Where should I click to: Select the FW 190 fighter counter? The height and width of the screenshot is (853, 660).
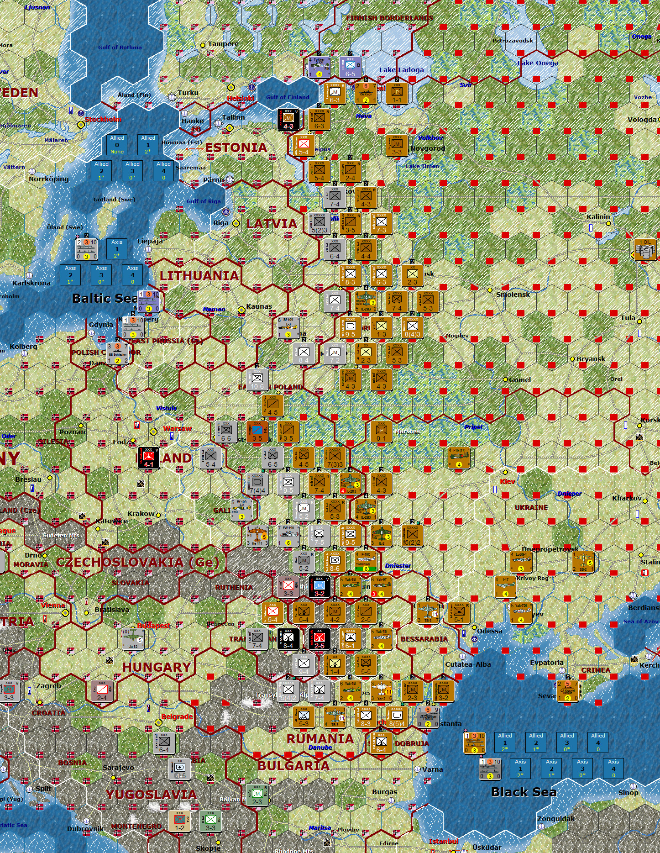pyautogui.click(x=288, y=536)
